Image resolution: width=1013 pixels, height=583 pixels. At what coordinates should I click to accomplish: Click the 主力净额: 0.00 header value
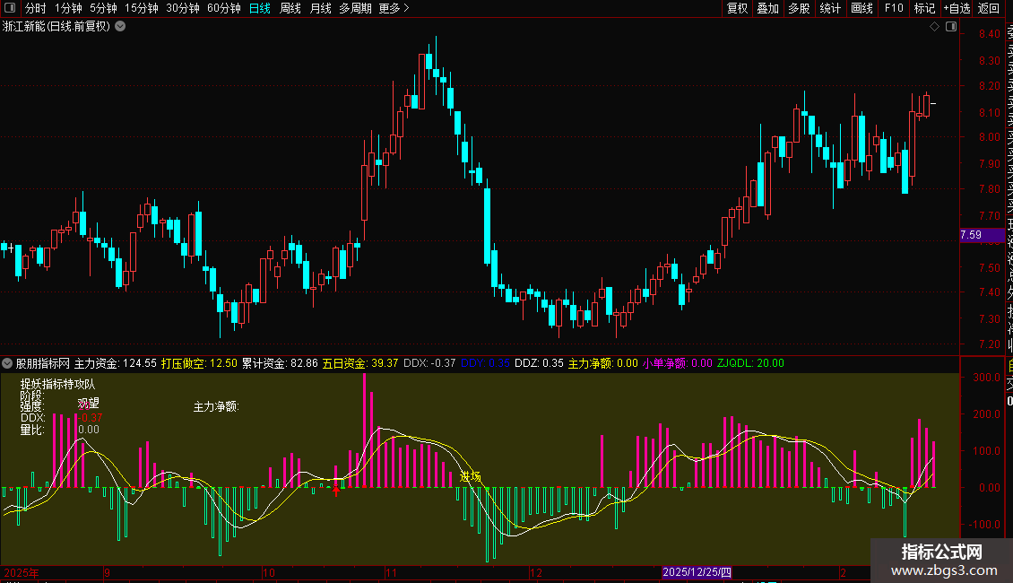point(602,363)
